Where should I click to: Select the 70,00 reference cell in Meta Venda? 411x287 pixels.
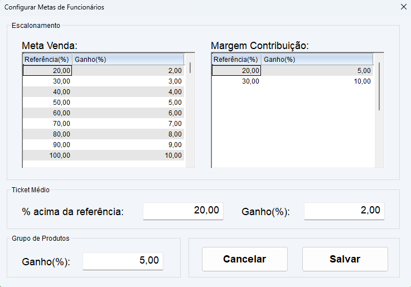[47, 124]
